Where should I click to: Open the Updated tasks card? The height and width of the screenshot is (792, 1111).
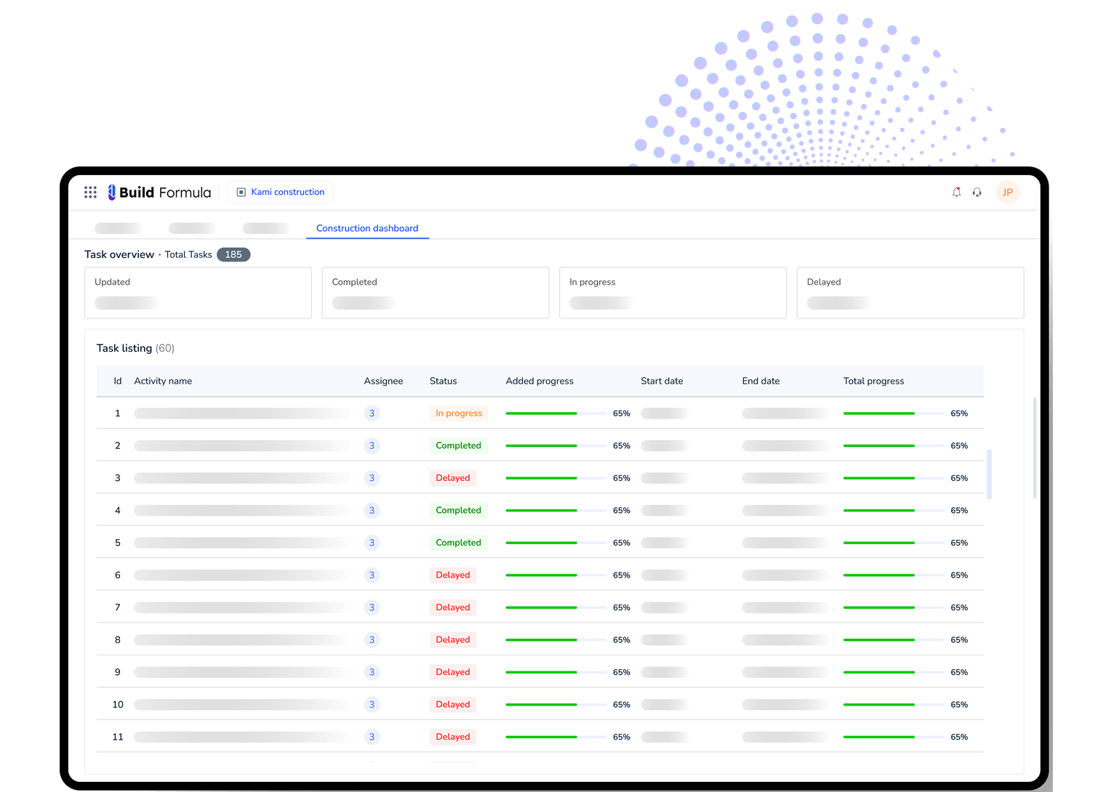click(x=198, y=292)
